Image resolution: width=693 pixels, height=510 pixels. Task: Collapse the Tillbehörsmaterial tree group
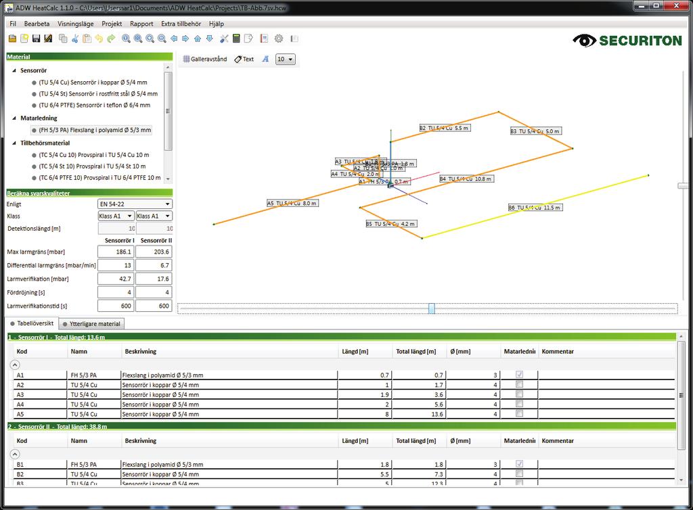coord(14,143)
